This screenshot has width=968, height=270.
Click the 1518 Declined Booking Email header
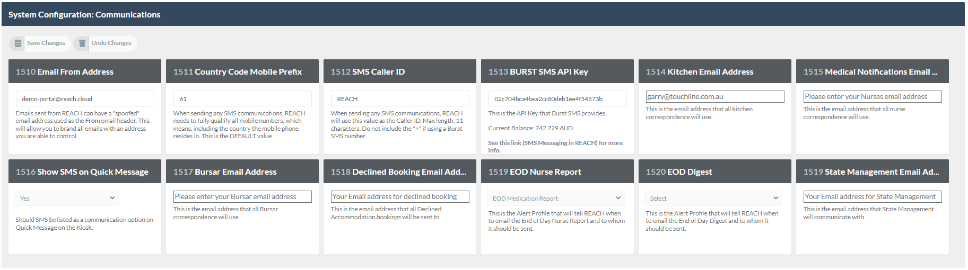tap(400, 172)
